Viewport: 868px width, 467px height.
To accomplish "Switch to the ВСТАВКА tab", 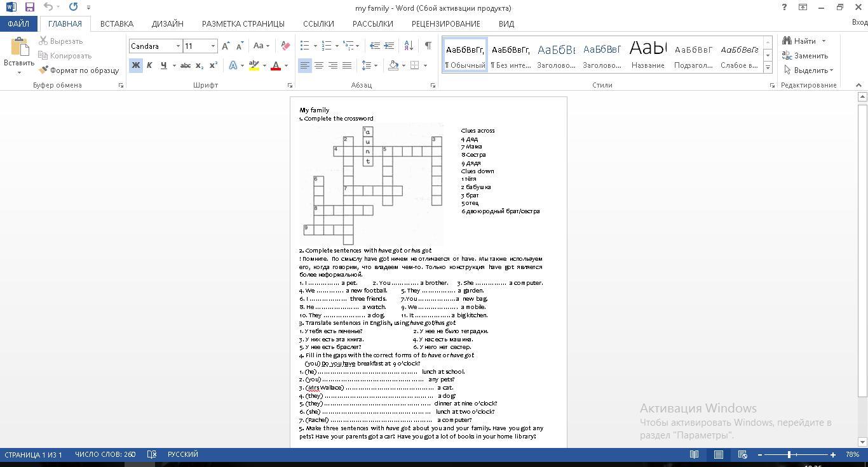I will [x=117, y=23].
